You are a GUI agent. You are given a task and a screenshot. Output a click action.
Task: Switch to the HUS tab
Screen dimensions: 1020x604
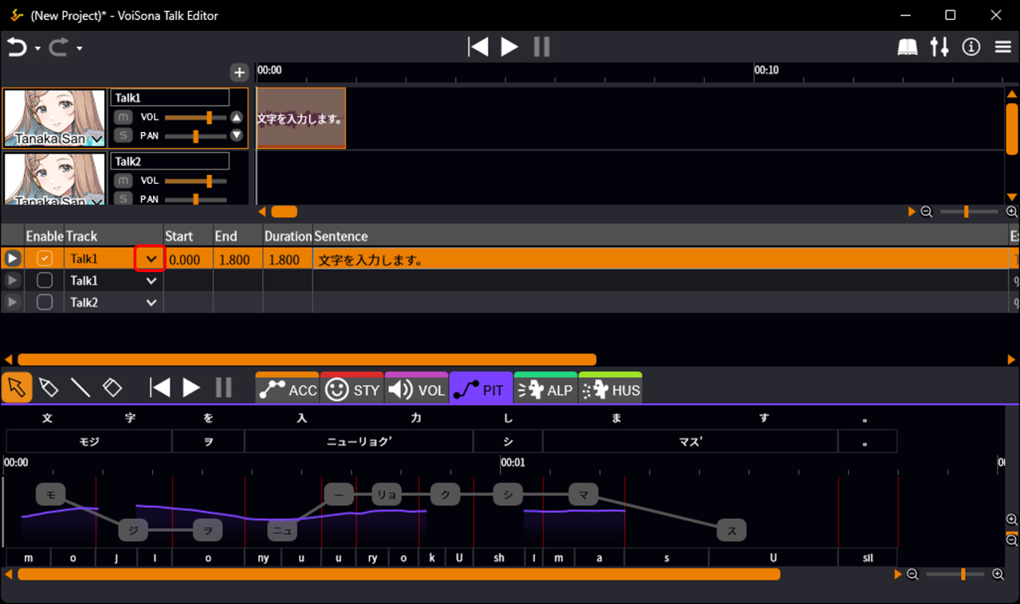pyautogui.click(x=610, y=389)
